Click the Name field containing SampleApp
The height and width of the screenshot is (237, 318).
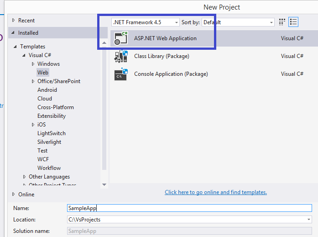point(189,208)
